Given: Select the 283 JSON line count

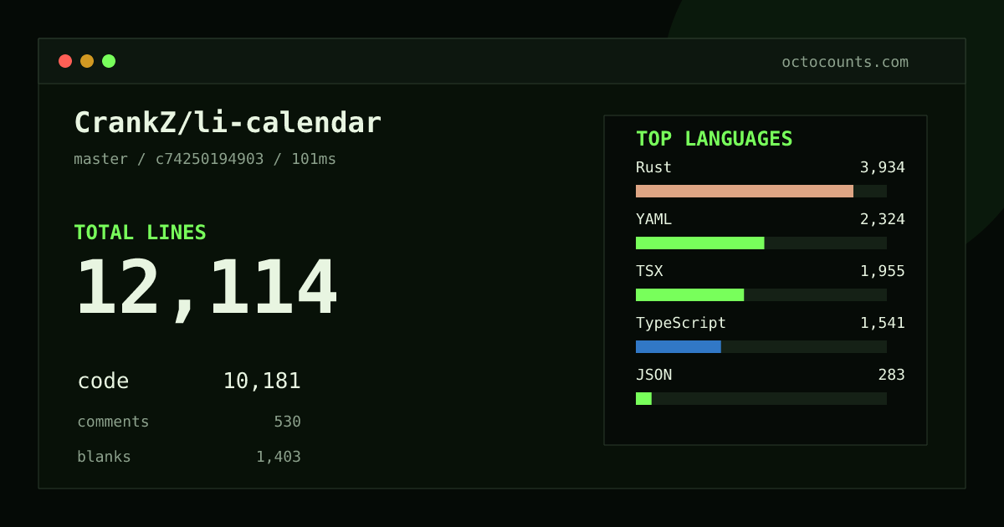Looking at the screenshot, I should (x=892, y=375).
